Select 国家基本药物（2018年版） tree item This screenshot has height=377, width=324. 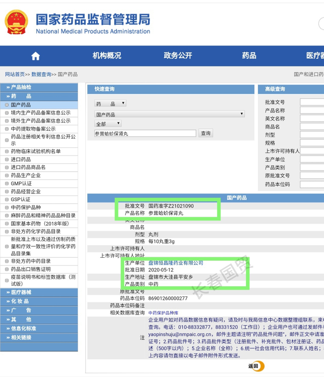pos(40,223)
